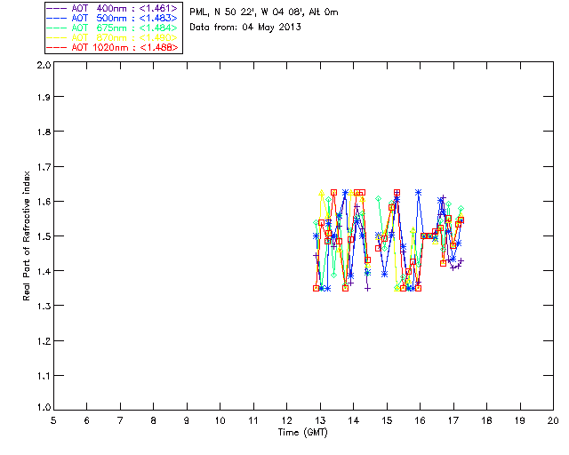Click the 'Data from: 04 May 2013' text

tap(246, 28)
